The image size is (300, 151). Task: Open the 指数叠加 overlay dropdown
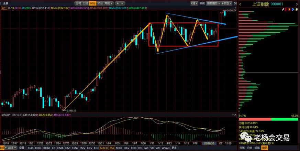[213, 3]
